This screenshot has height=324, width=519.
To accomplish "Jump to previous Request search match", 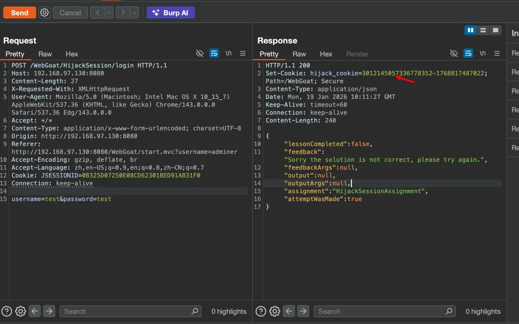I will 35,311.
